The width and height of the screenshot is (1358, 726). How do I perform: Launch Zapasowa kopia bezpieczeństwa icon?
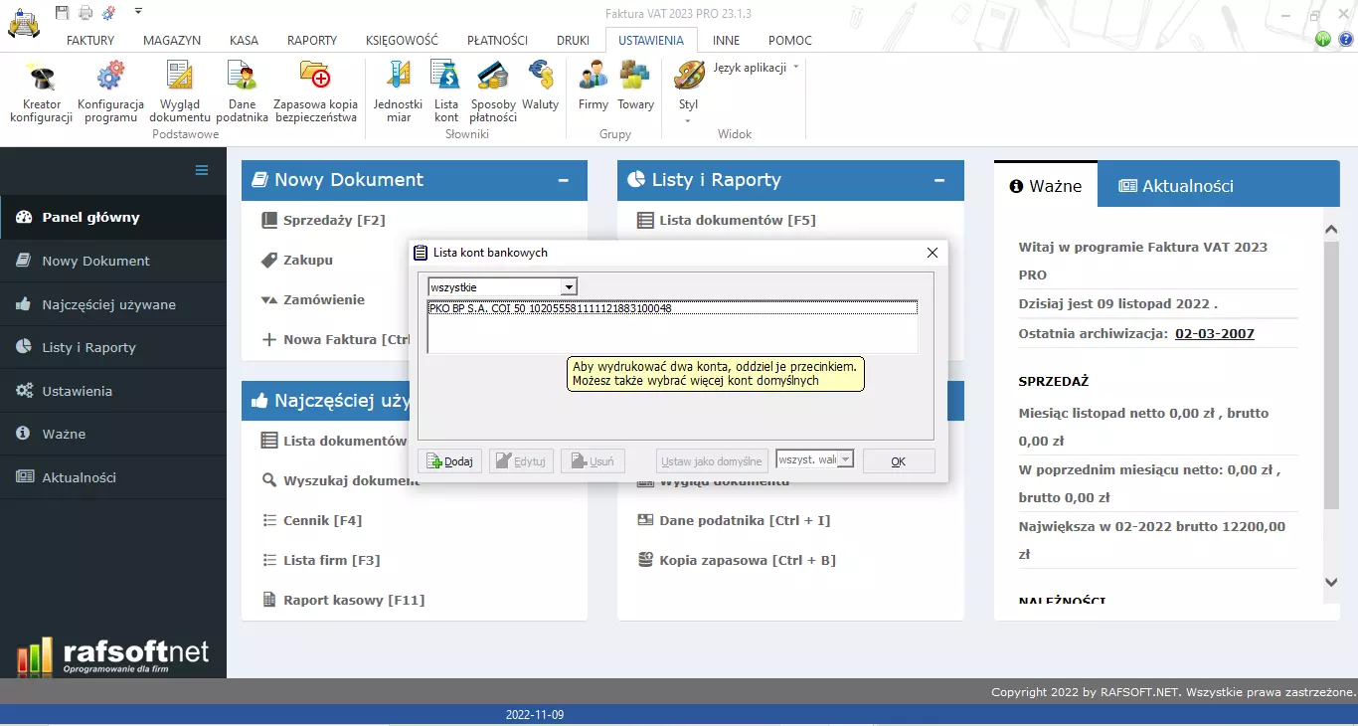point(315,78)
